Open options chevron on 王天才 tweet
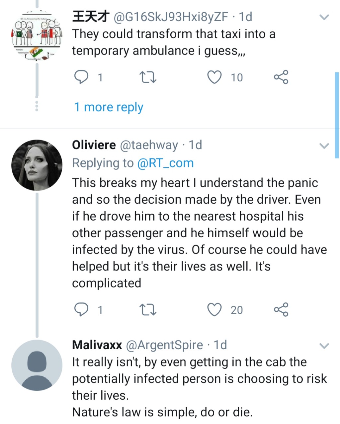 [324, 17]
